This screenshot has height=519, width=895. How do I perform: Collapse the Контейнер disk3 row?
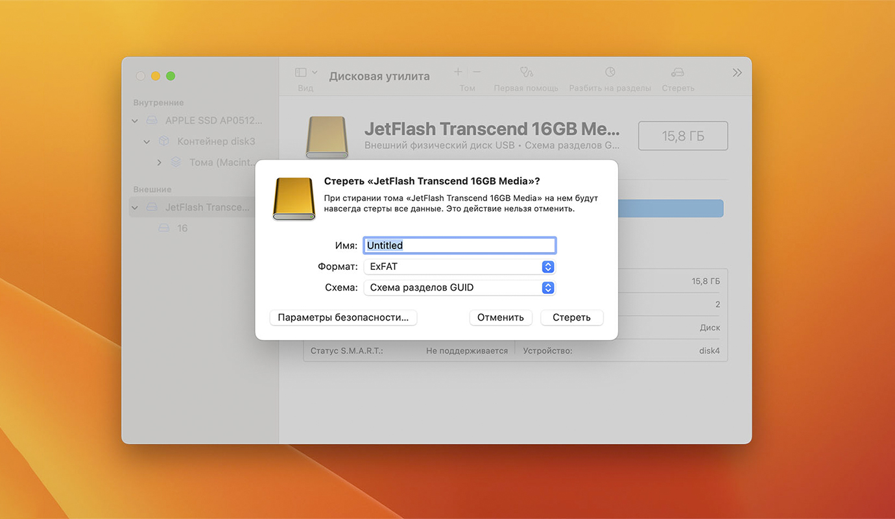click(x=147, y=141)
